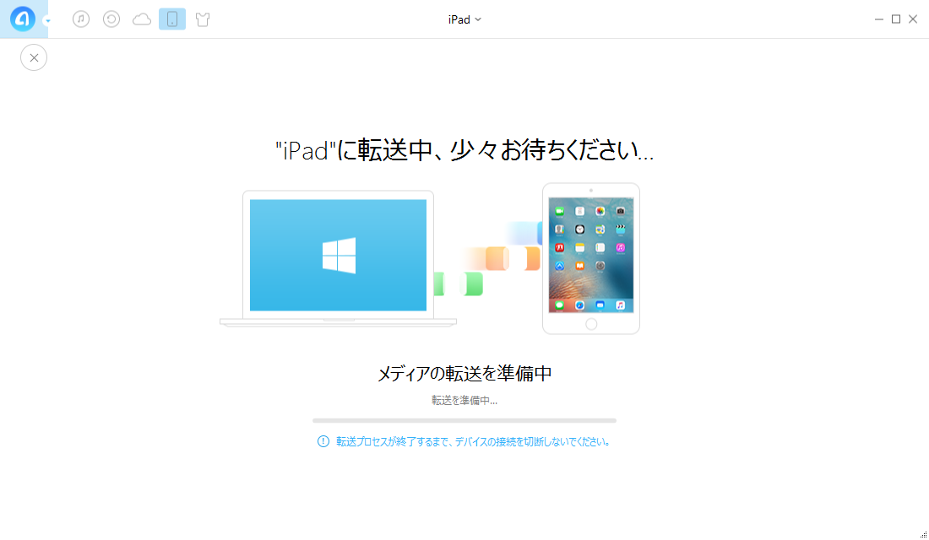The height and width of the screenshot is (540, 929).
Task: Close the AnyTrans window
Action: (913, 19)
